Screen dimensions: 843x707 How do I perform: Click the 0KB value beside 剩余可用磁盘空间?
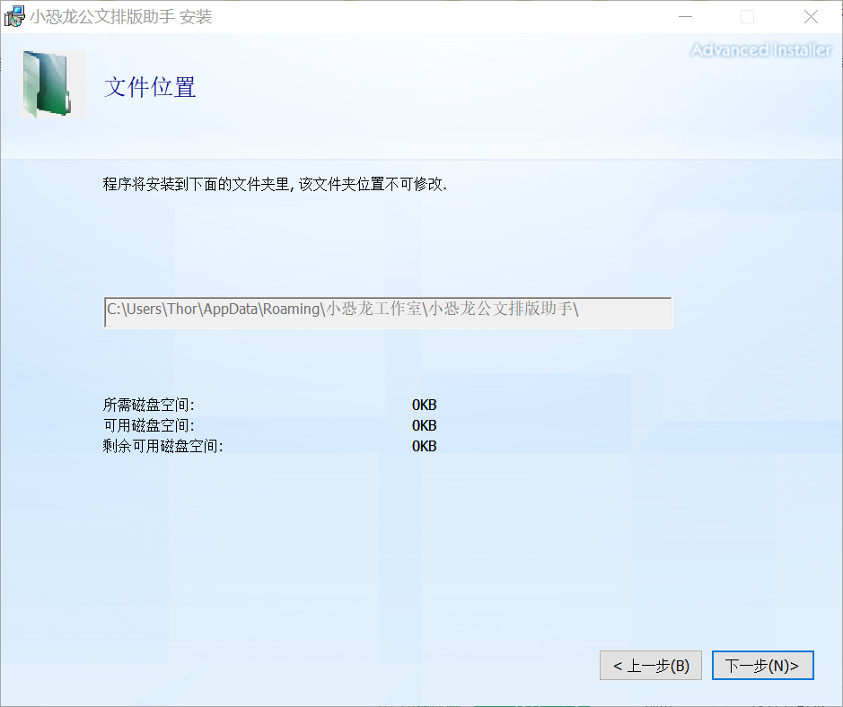424,446
